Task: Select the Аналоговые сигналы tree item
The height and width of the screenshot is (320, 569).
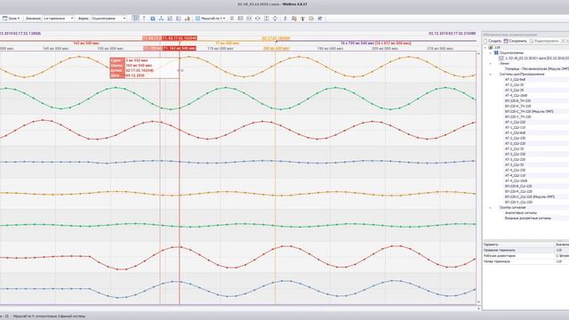Action: point(521,213)
